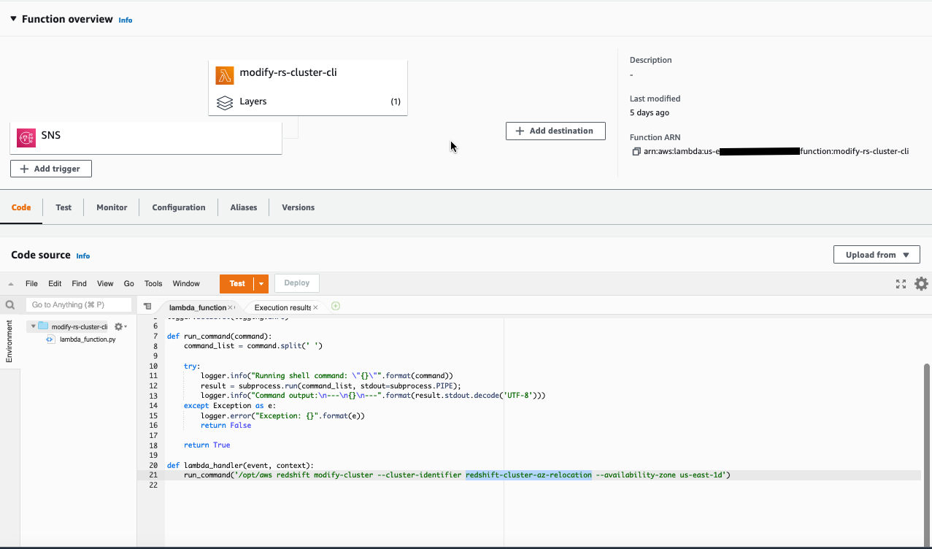The height and width of the screenshot is (549, 932).
Task: Switch to the Versions tab
Action: (x=299, y=207)
